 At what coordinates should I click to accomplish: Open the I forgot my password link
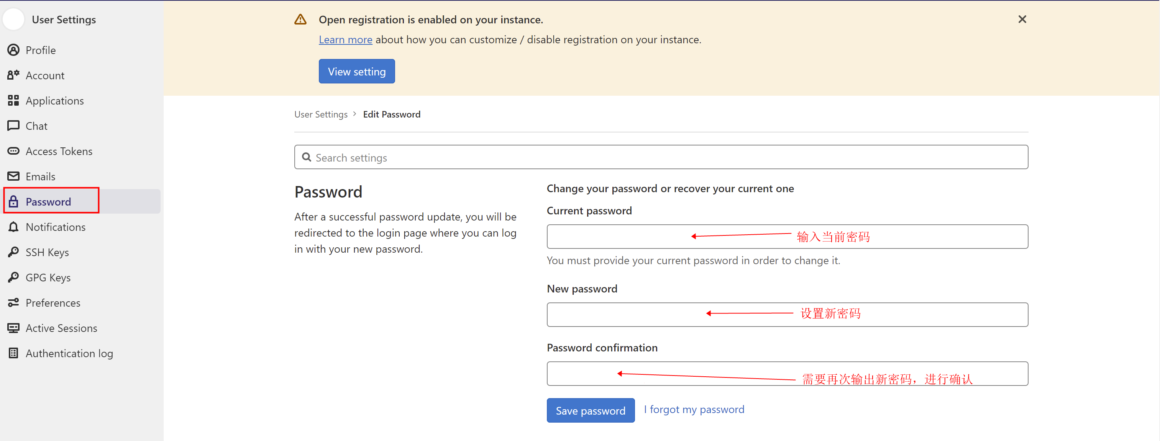point(694,410)
